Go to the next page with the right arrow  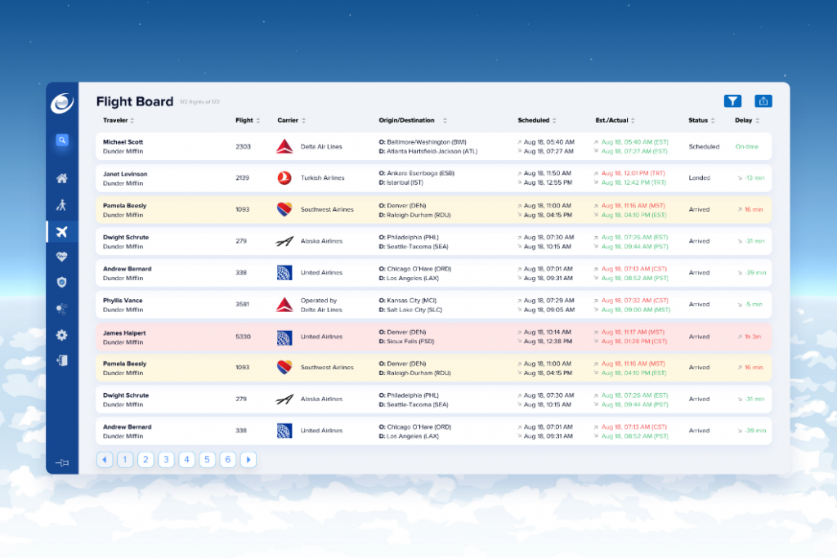tap(248, 459)
